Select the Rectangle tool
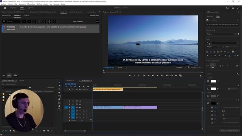Screen dimensions: 242x136 coord(59,103)
